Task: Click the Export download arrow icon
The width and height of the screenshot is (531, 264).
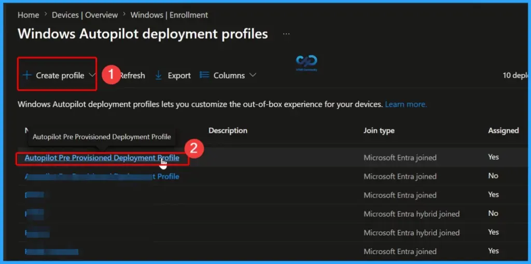Action: point(159,75)
